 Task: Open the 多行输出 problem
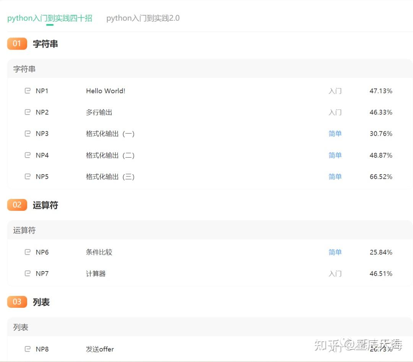99,112
